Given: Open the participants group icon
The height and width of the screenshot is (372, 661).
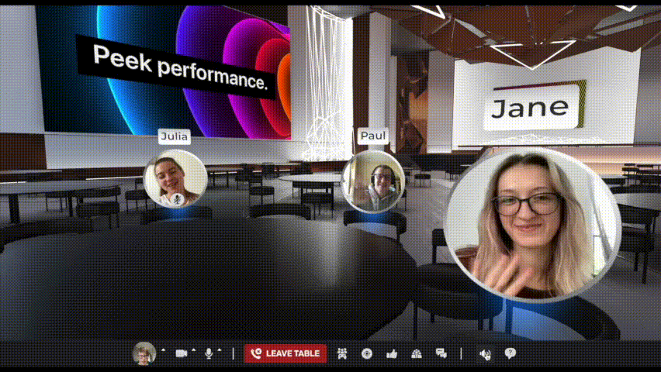Looking at the screenshot, I should coord(342,353).
